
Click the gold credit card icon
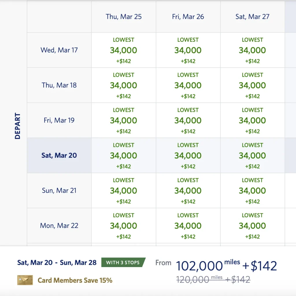click(x=25, y=280)
